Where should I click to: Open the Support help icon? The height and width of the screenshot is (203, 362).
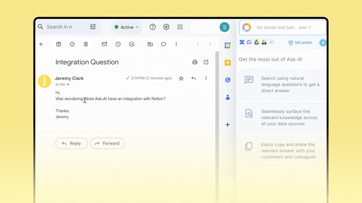153,27
